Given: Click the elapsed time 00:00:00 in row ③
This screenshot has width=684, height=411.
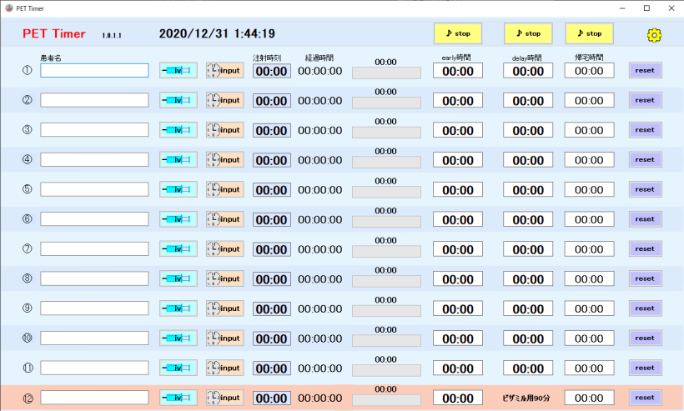Looking at the screenshot, I should click(x=320, y=130).
